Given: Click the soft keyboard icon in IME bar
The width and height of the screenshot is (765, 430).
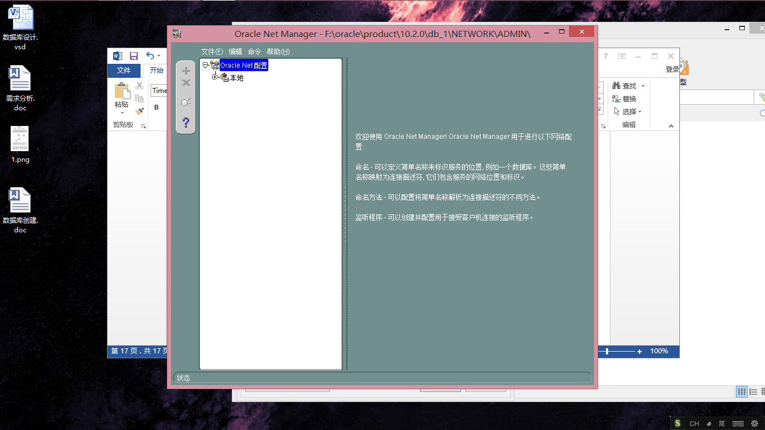Looking at the screenshot, I should coord(738,424).
